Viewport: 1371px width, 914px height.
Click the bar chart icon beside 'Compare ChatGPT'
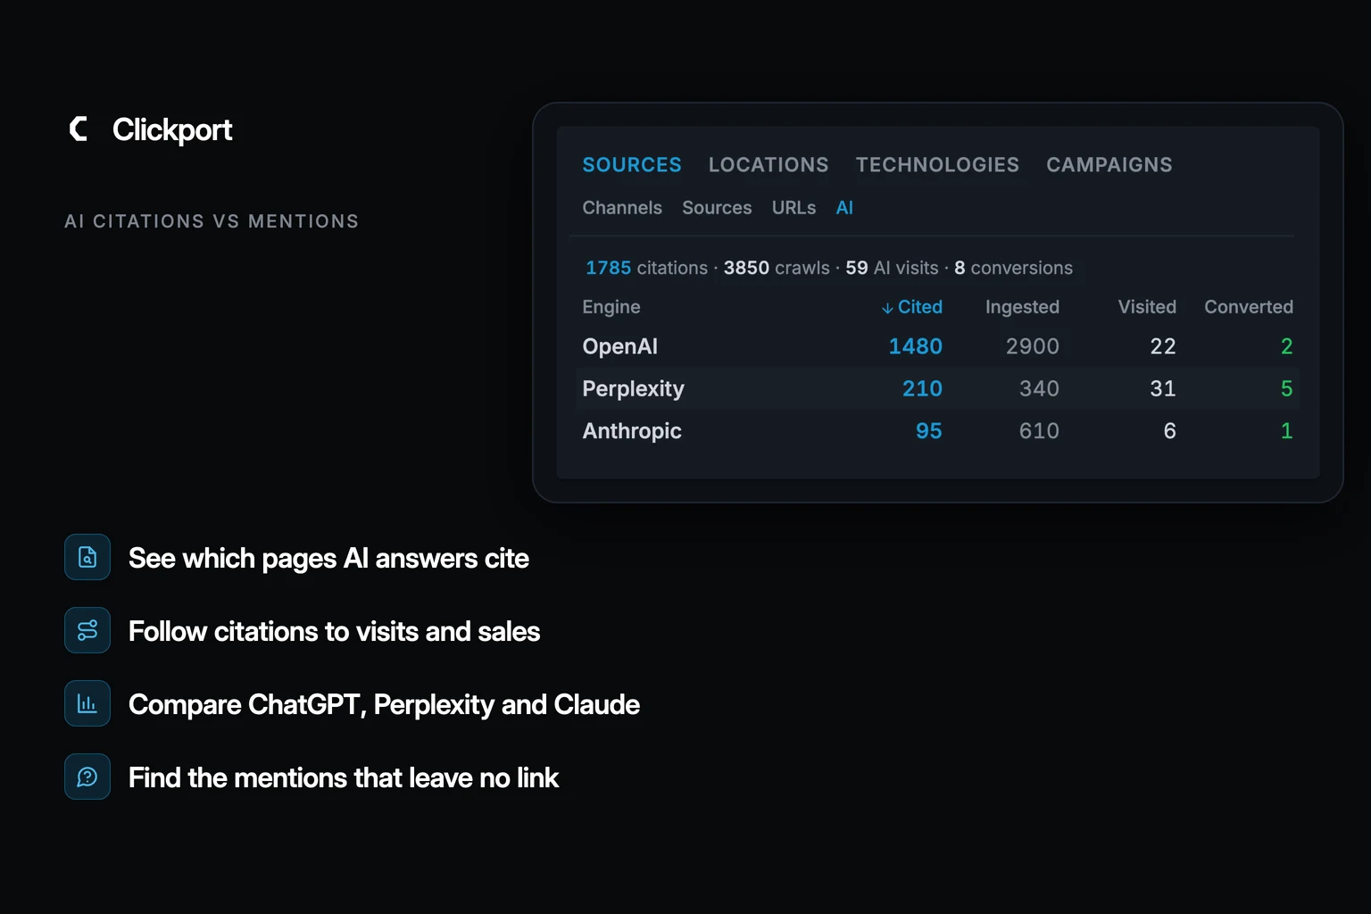click(87, 703)
